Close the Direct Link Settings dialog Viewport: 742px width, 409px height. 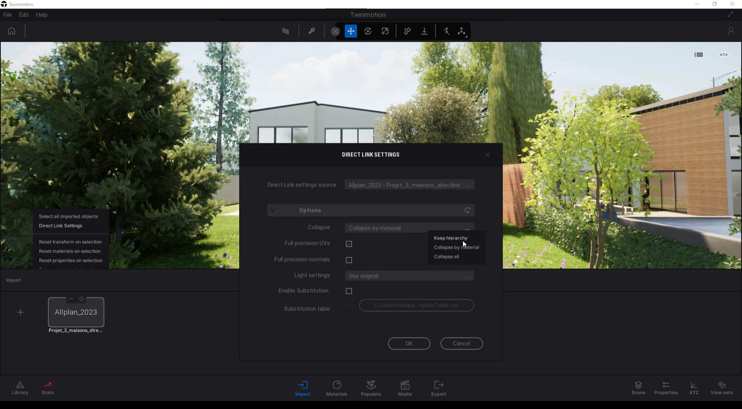click(488, 154)
